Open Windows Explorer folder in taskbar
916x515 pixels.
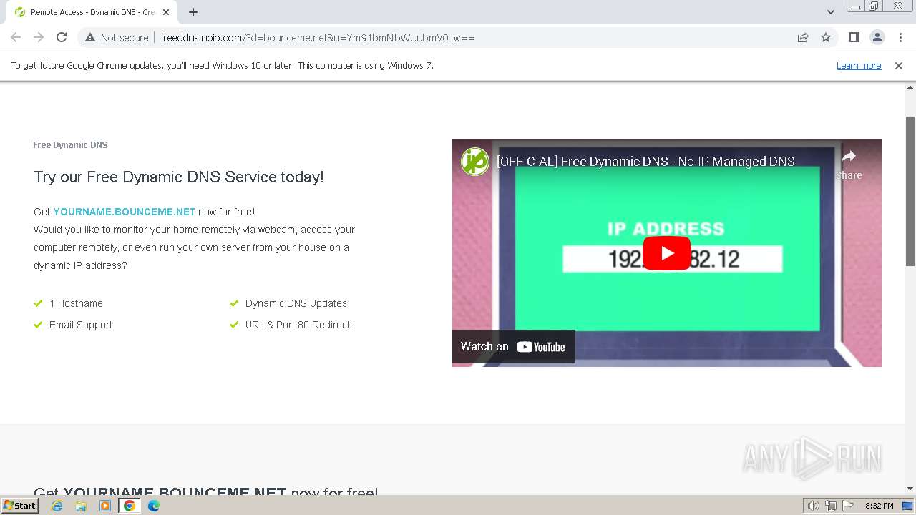81,506
